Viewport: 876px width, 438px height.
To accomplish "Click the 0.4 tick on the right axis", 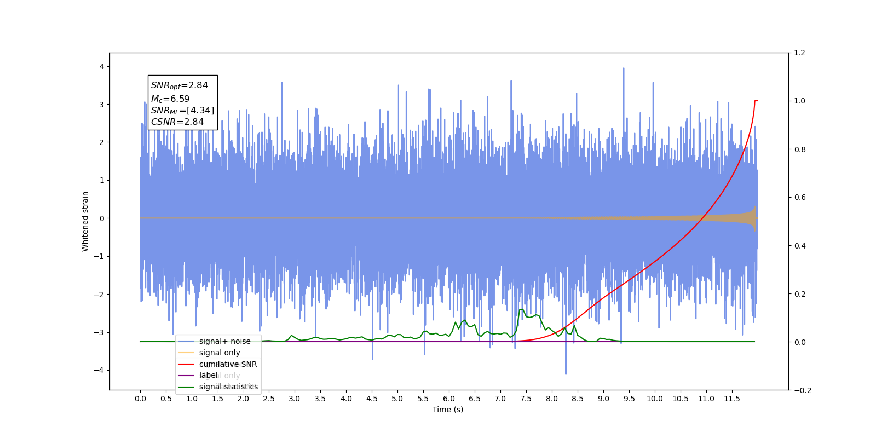I will tap(800, 246).
